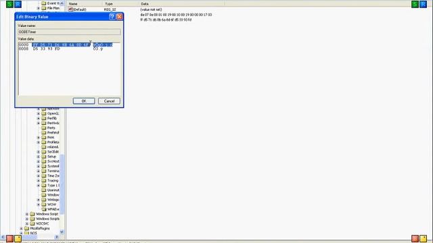Click the blue R icon at top-left corner
The image size is (433, 243).
click(x=18, y=4)
